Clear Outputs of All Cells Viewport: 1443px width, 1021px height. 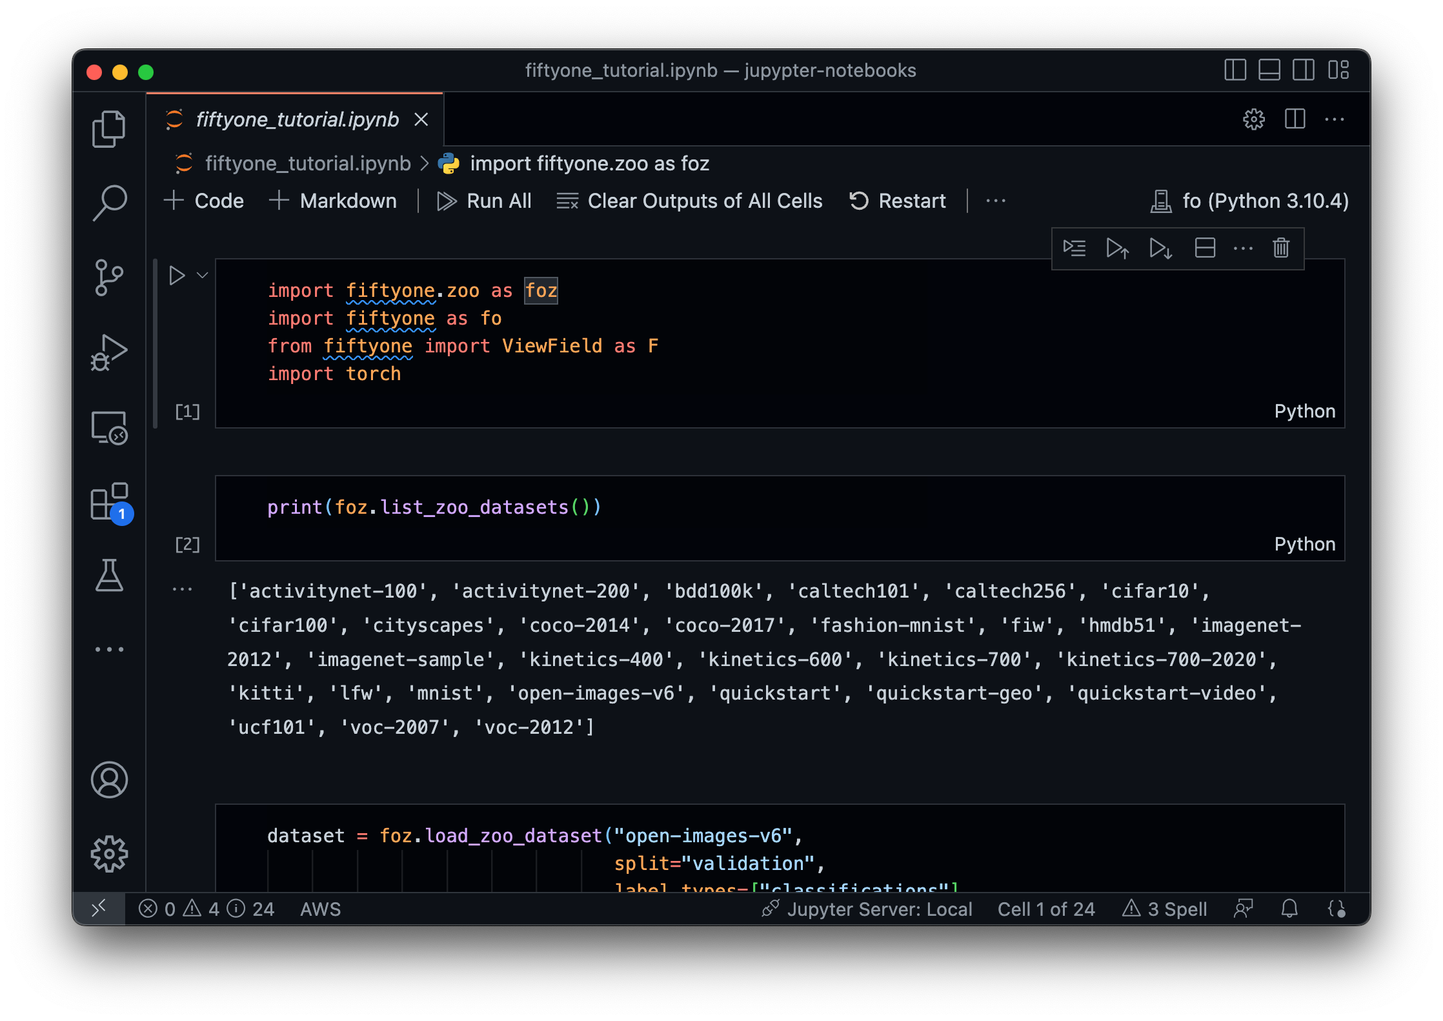(689, 201)
